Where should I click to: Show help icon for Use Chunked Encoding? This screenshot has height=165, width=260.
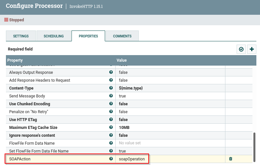point(111,104)
